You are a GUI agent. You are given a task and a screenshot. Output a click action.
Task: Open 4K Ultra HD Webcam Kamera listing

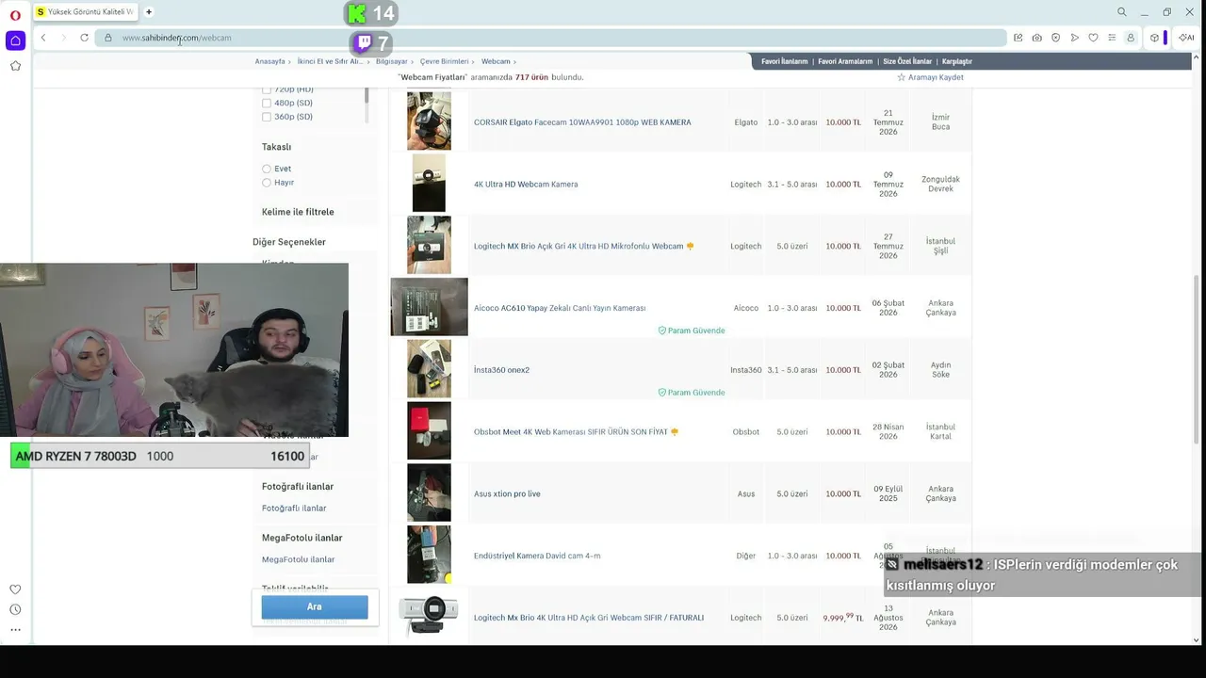coord(526,185)
